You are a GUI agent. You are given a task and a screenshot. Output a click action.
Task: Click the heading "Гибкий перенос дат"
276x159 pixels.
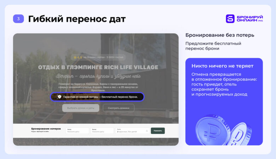point(77,19)
